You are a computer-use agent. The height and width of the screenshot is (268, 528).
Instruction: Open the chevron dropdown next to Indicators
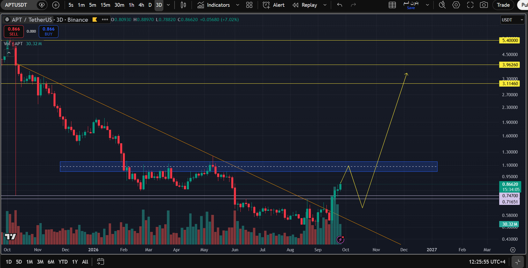(x=238, y=5)
